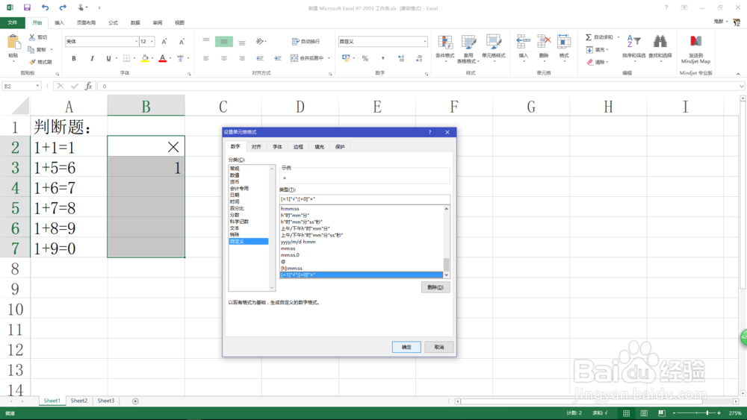
Task: Open text orientation options
Action: pos(260,41)
